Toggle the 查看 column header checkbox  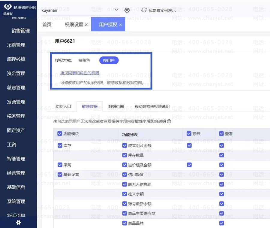pyautogui.click(x=221, y=133)
